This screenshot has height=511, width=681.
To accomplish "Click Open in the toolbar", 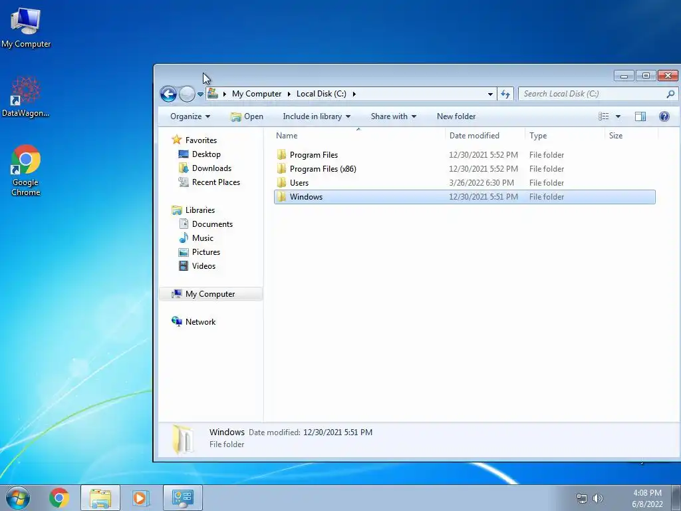I will pyautogui.click(x=247, y=116).
